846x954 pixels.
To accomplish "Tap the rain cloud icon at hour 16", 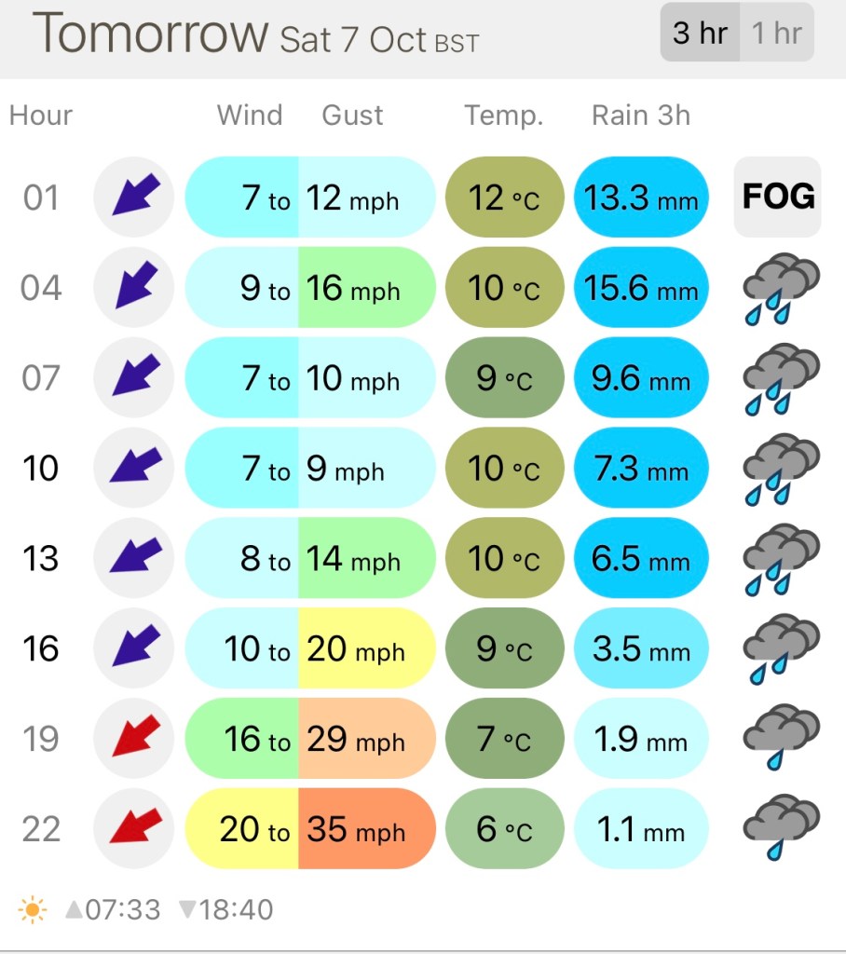I will point(781,648).
